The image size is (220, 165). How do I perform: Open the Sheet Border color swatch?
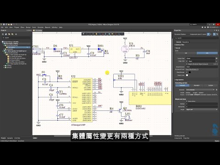click(x=190, y=72)
